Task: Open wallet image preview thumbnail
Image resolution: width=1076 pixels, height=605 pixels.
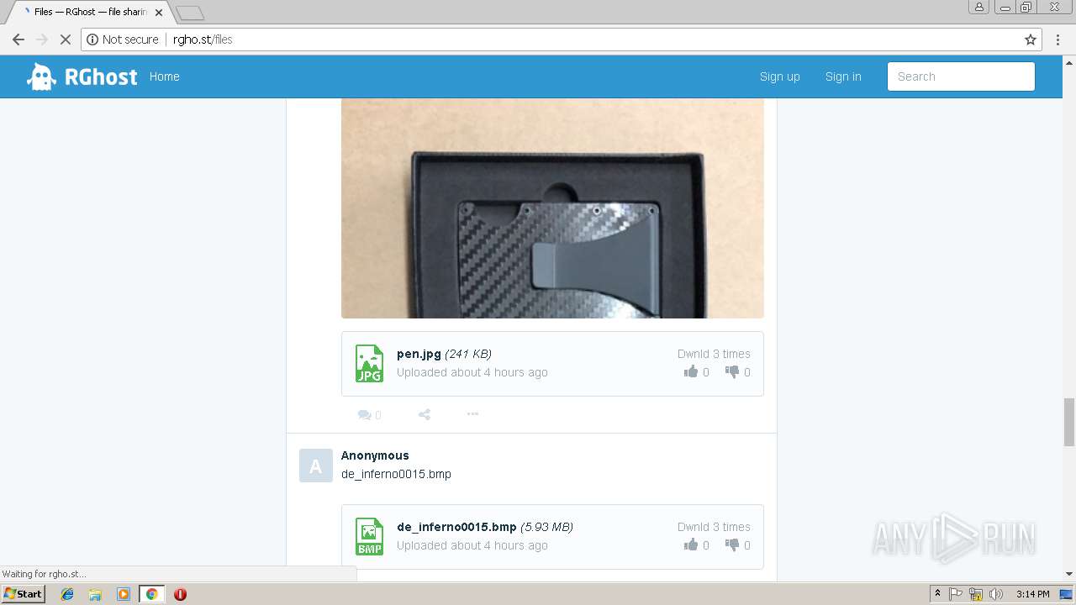Action: [x=552, y=208]
